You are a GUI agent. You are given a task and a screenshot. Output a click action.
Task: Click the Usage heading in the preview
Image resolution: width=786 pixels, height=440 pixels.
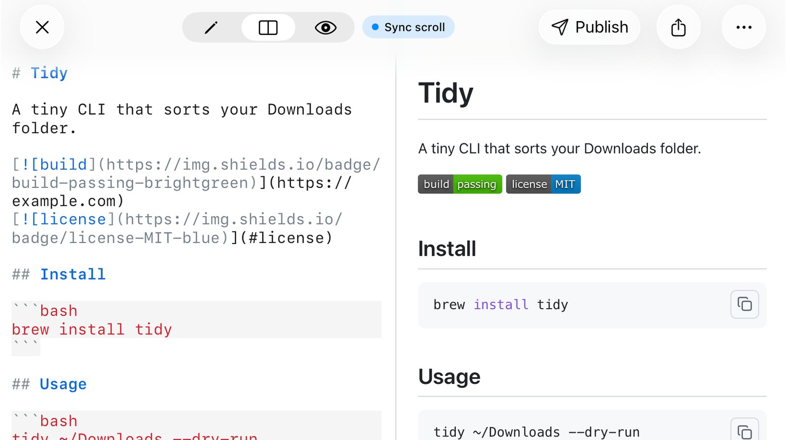coord(449,377)
